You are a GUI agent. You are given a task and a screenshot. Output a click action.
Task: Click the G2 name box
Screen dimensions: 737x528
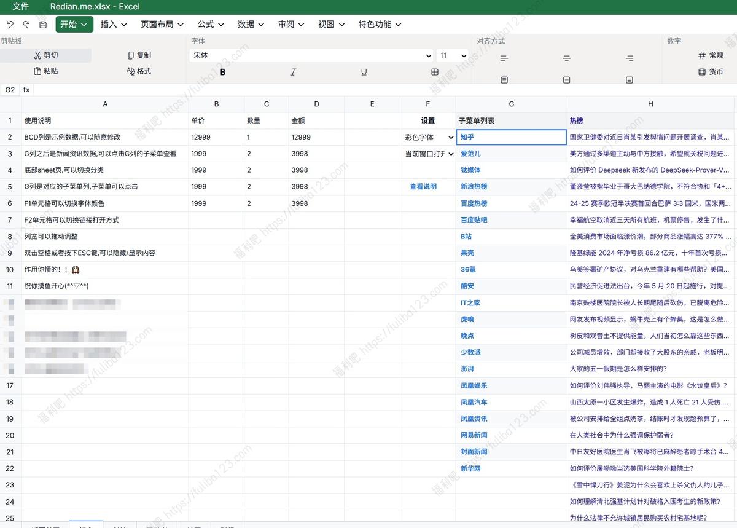[x=10, y=90]
